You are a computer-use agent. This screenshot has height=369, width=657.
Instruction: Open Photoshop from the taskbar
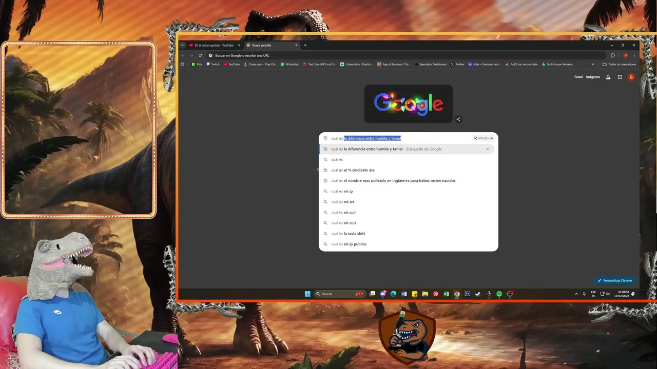coord(467,294)
